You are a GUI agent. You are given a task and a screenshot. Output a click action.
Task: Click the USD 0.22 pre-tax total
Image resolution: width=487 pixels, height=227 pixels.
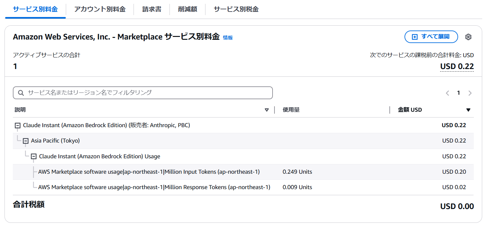click(457, 66)
